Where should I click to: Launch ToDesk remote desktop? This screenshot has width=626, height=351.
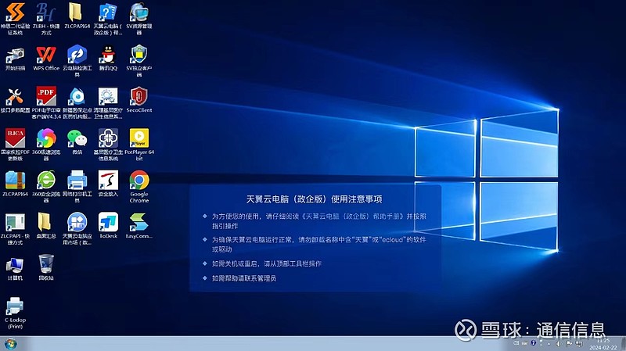[x=108, y=225]
